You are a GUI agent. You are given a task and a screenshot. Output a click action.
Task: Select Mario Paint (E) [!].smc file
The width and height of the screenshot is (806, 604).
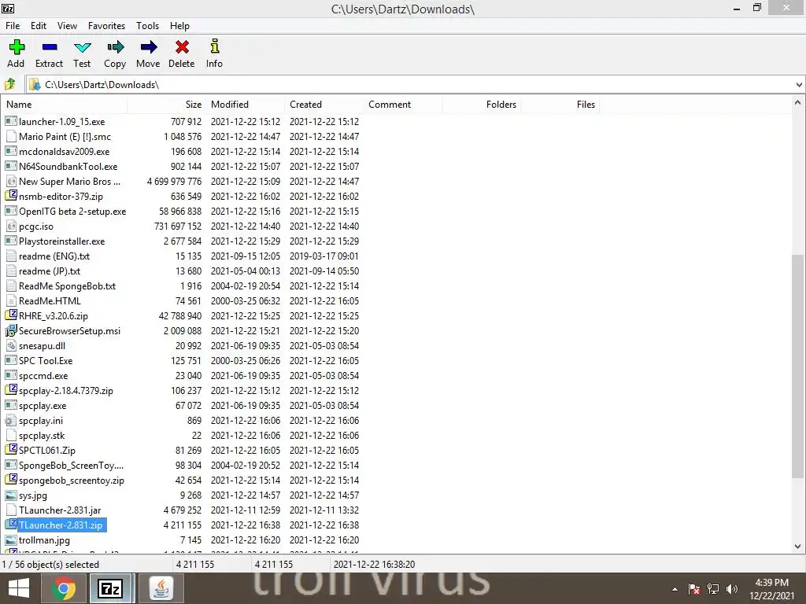pyautogui.click(x=65, y=137)
